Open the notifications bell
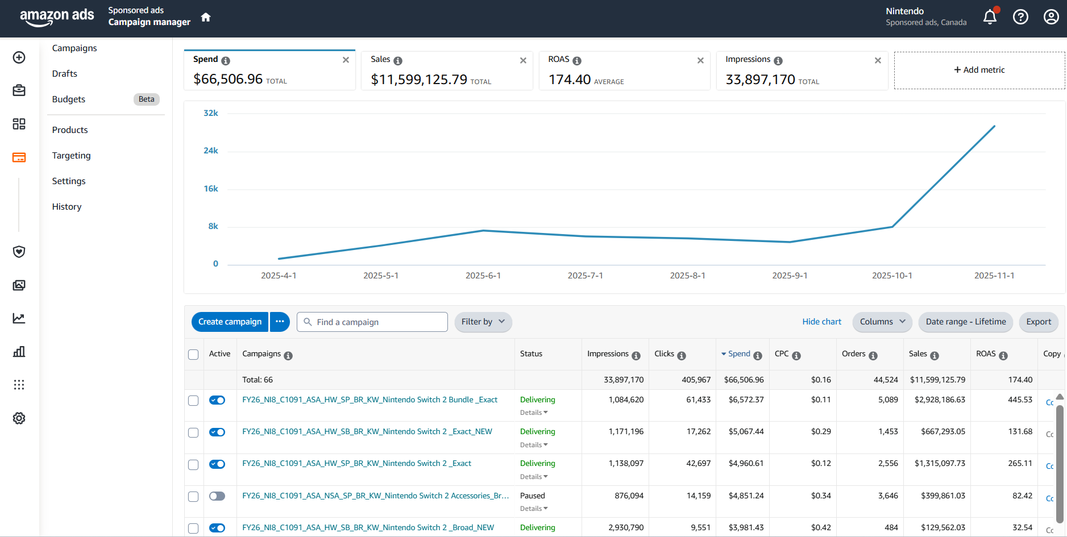 point(990,17)
